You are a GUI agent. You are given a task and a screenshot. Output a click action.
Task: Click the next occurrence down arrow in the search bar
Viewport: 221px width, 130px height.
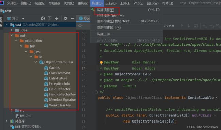point(189,26)
